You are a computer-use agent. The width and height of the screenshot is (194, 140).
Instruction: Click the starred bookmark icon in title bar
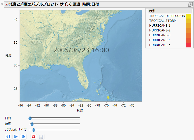coord(190,5)
